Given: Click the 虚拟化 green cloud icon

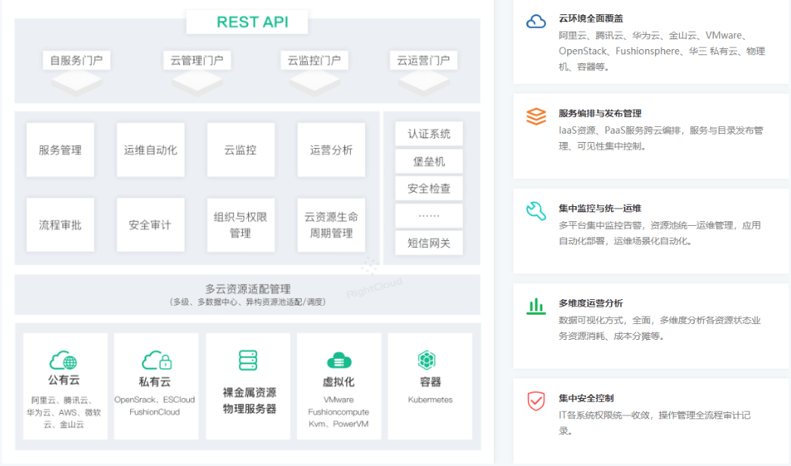Looking at the screenshot, I should tap(339, 361).
